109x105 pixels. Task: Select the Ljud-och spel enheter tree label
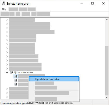[x=24, y=72]
